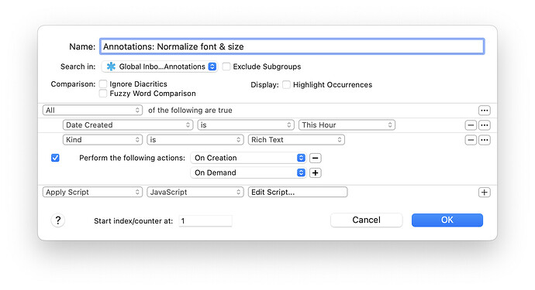Click the 'Comparison:' label
Screen dimensions: 535x290
[73, 84]
